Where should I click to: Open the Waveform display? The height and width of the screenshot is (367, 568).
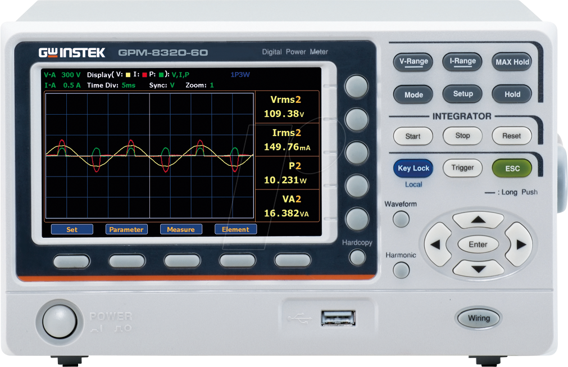pos(401,220)
